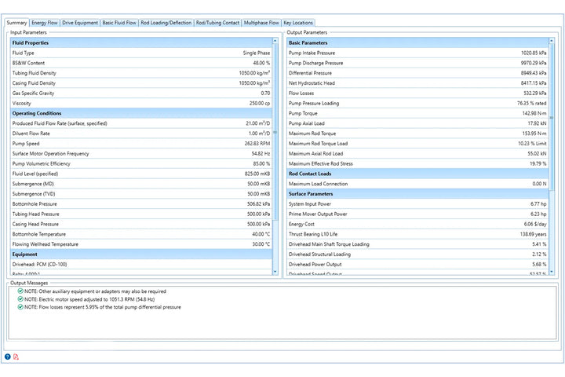Select the Summary tab
Image resolution: width=565 pixels, height=377 pixels.
pos(16,23)
